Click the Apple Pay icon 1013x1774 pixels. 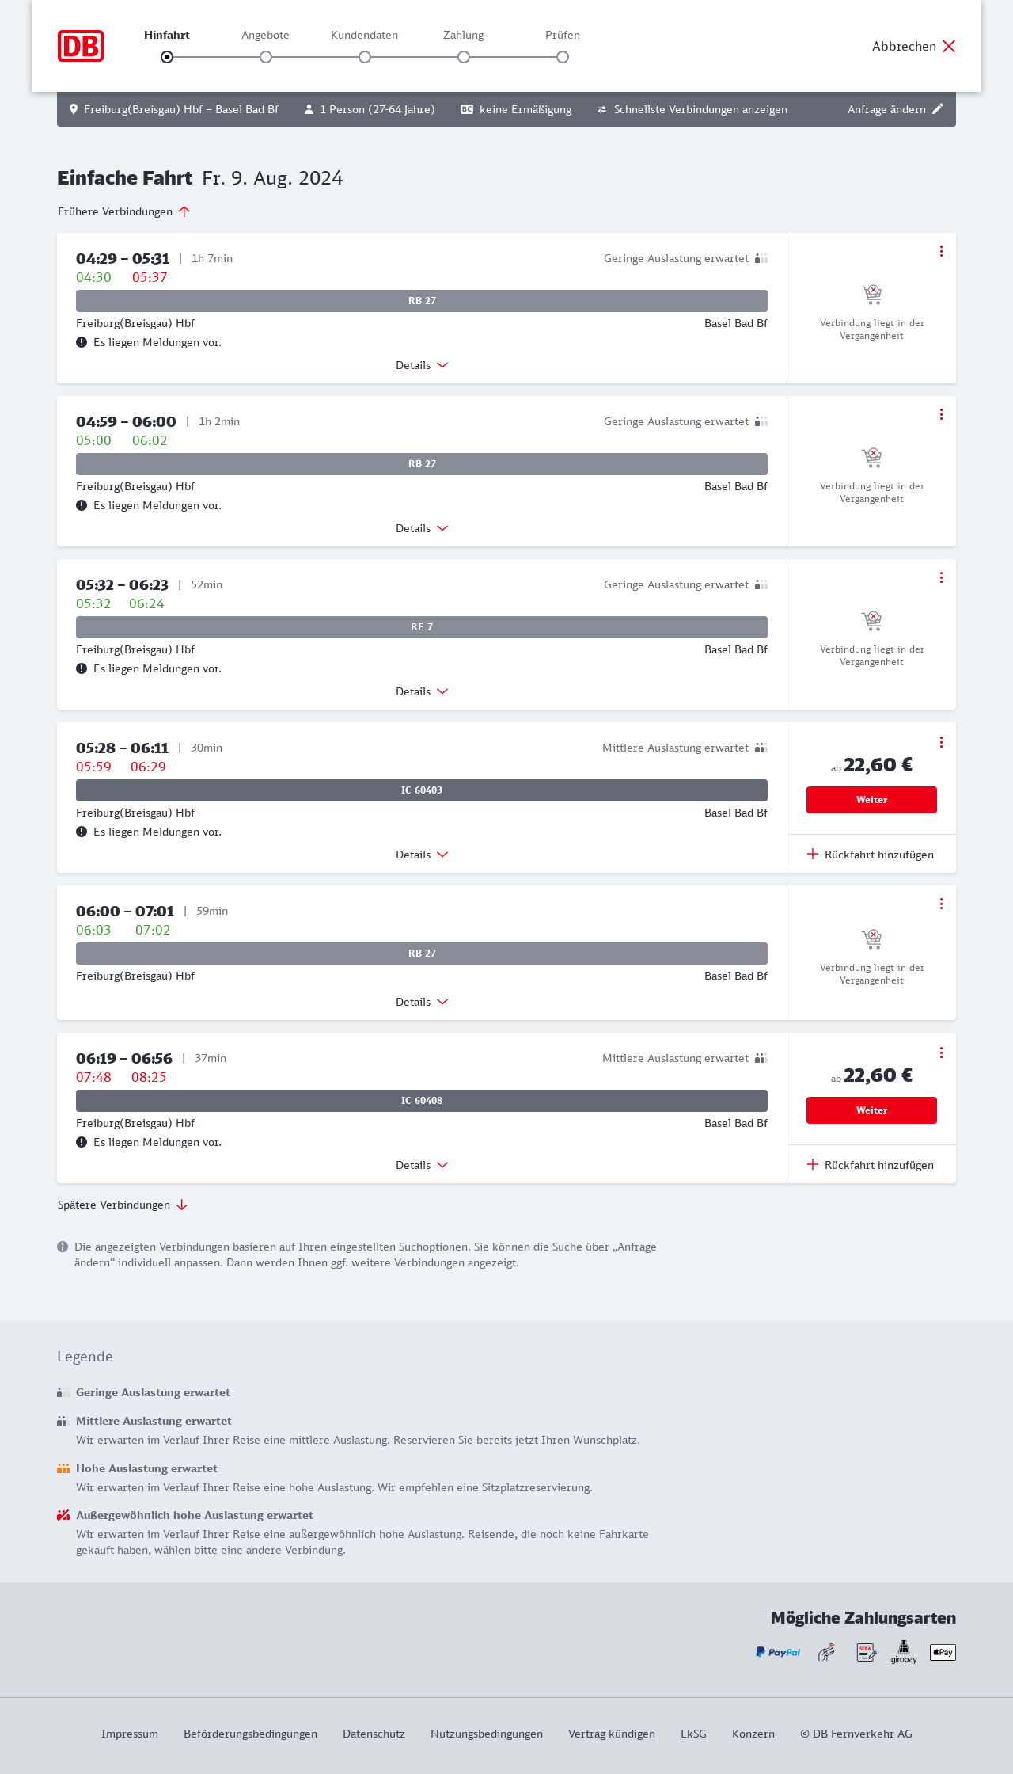(x=943, y=1652)
